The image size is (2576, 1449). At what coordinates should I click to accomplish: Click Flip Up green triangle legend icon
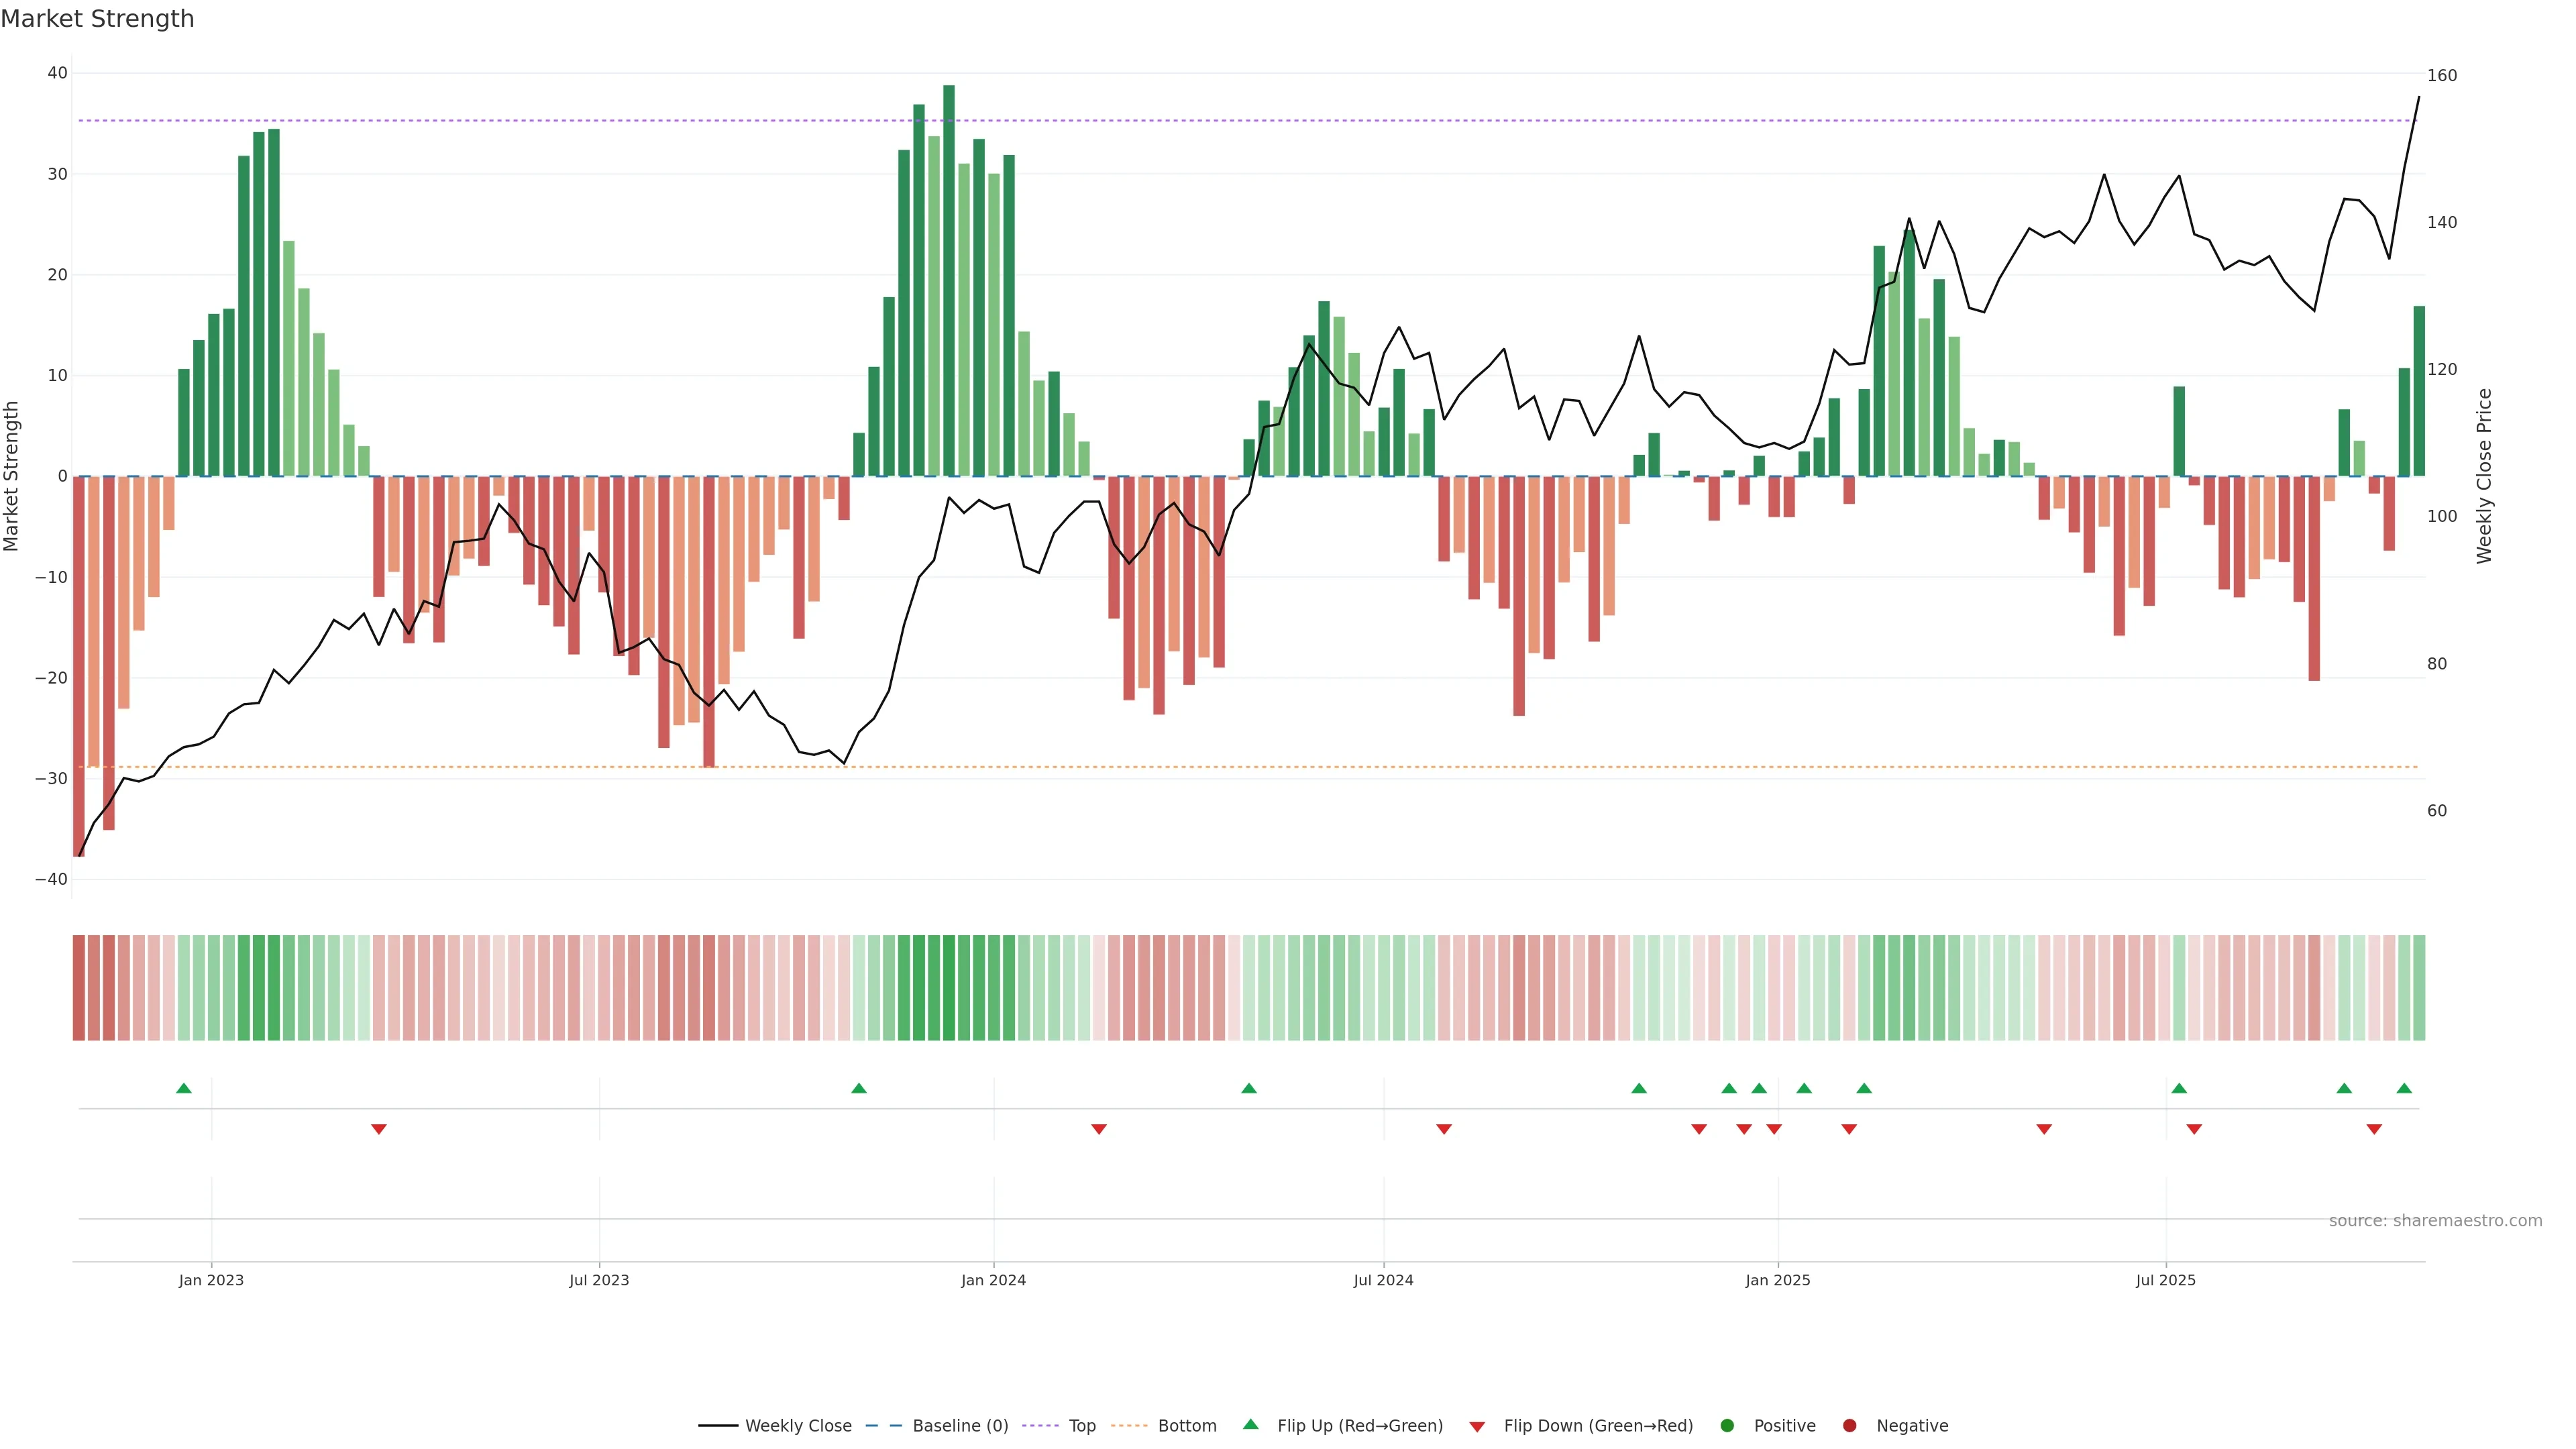click(x=1250, y=1424)
